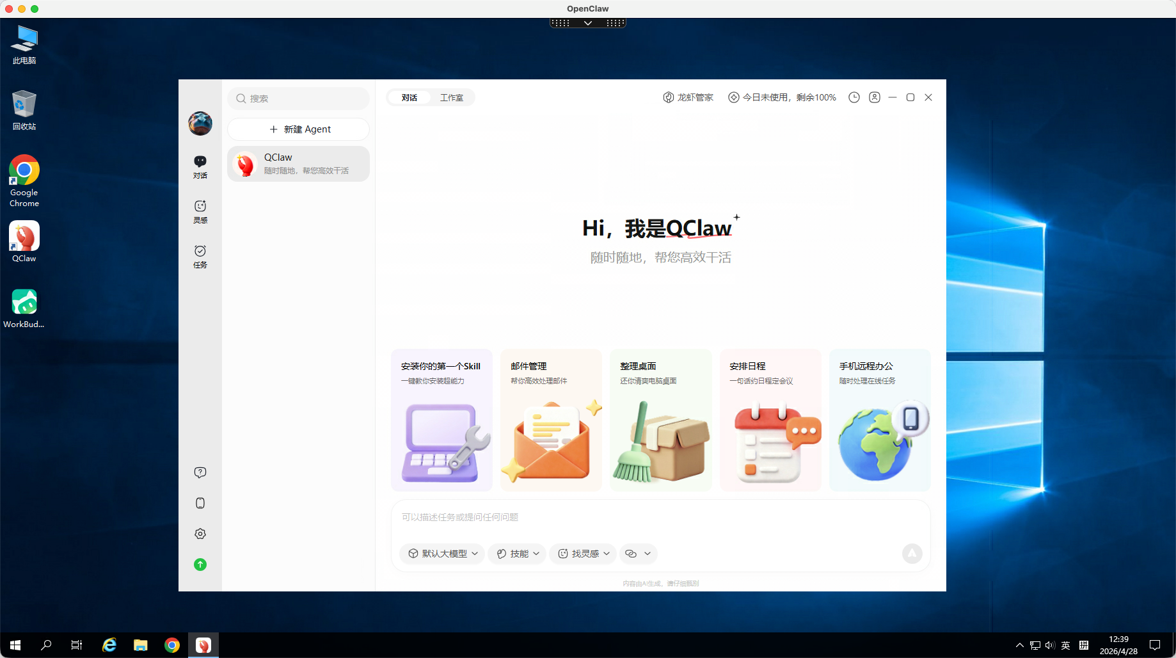Expand the 找灵感 dropdown

[584, 554]
